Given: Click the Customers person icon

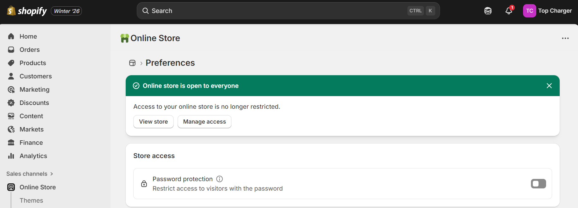Looking at the screenshot, I should click(x=11, y=76).
